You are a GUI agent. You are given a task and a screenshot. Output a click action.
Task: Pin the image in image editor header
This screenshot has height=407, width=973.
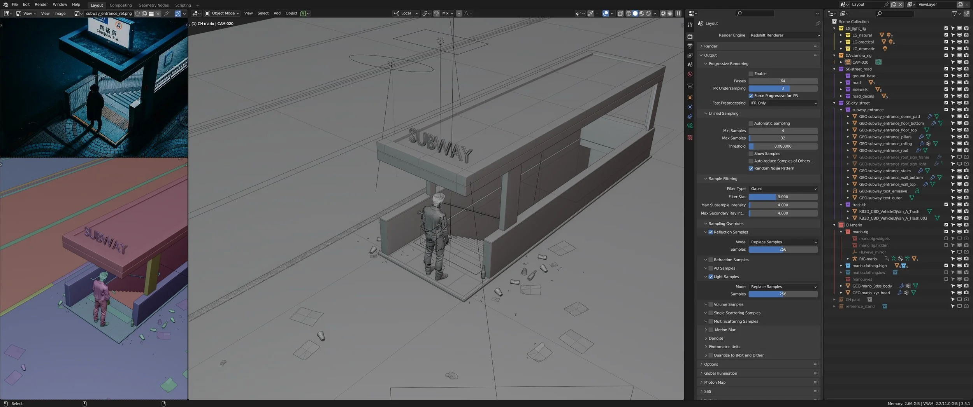pyautogui.click(x=167, y=13)
